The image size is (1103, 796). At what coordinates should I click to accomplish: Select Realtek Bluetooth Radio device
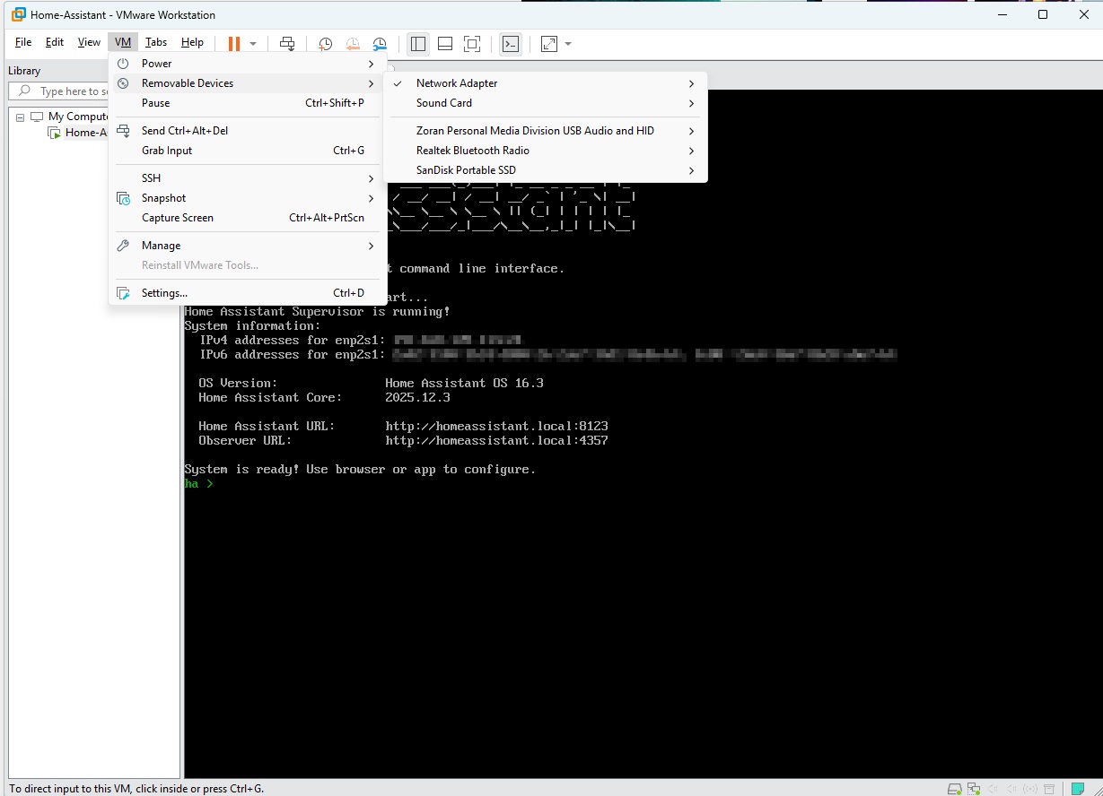545,151
